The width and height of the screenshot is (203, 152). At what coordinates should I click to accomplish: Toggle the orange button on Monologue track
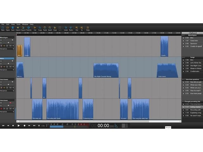[x=4, y=46]
